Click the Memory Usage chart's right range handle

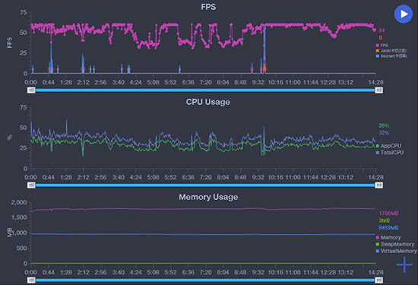click(x=378, y=280)
